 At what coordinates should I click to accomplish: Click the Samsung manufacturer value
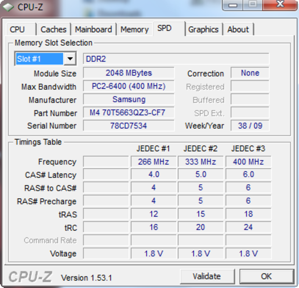pyautogui.click(x=129, y=99)
